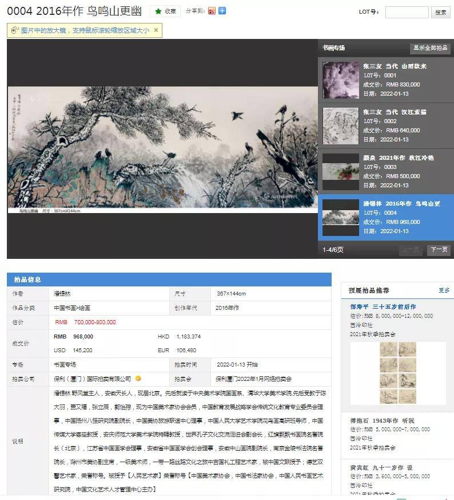Open 傅抱石 1943年作 听阮 link
454x500 pixels.
tap(382, 420)
